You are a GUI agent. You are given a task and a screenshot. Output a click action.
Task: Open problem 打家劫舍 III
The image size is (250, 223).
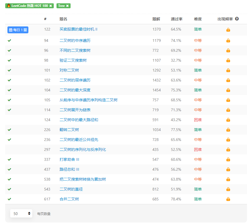(69, 159)
